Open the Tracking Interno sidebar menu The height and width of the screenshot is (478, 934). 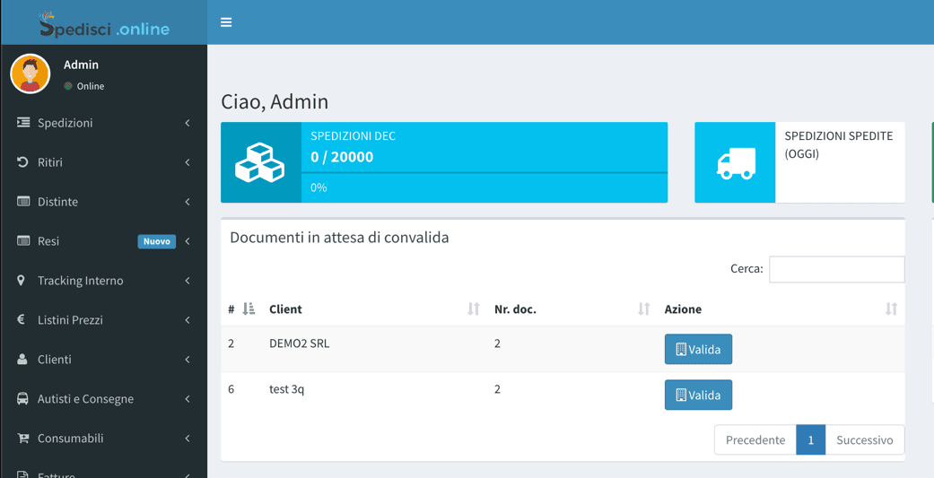[104, 281]
